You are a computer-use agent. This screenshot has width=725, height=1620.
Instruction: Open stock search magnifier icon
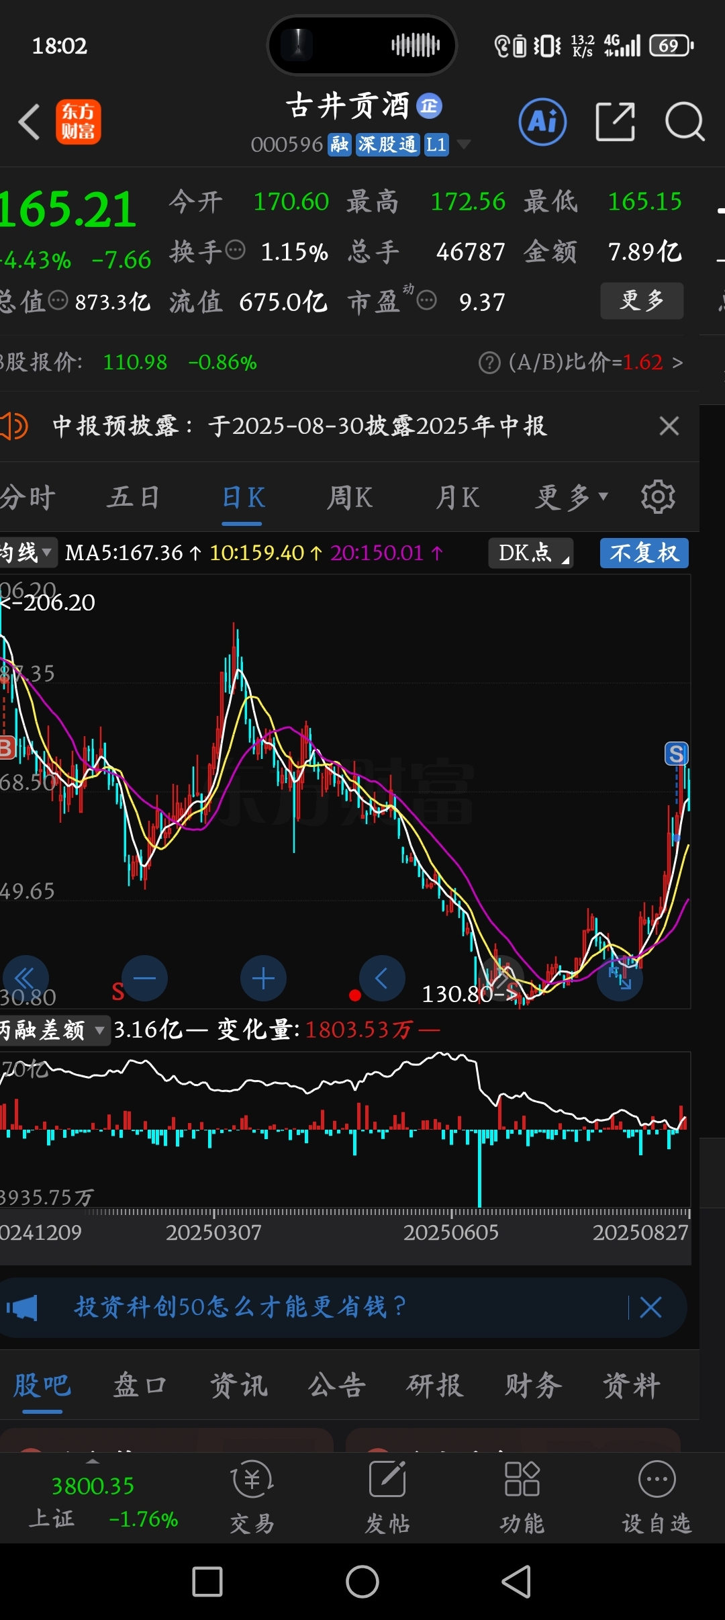[685, 122]
